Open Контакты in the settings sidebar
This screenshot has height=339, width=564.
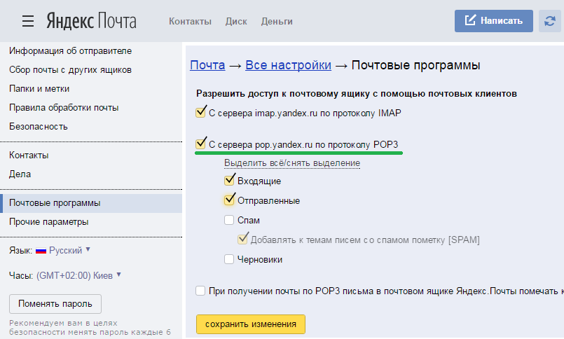pyautogui.click(x=29, y=155)
